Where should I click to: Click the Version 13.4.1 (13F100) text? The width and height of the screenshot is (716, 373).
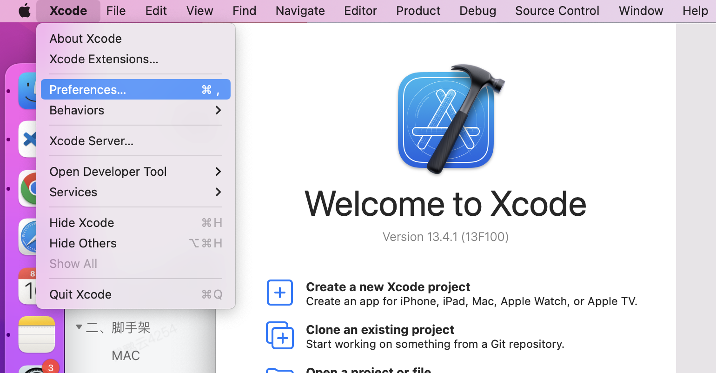(x=445, y=237)
